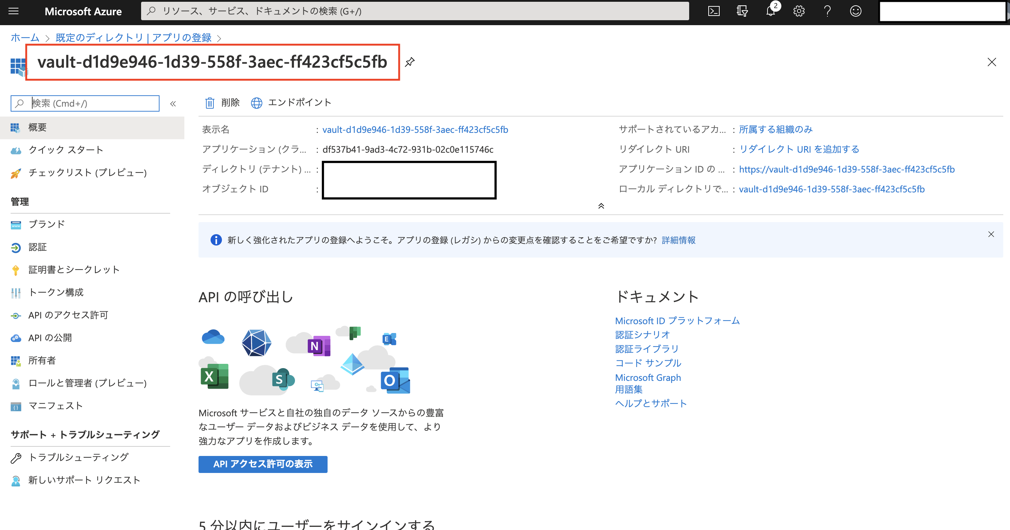Image resolution: width=1010 pixels, height=530 pixels.
Task: Click the globe icon for エンドポイント
Action: pos(256,103)
